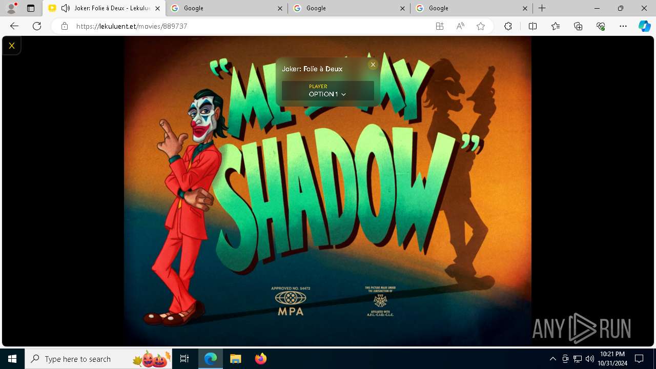Screen dimensions: 656x369
Task: Launch Firefox from the taskbar
Action: tap(261, 359)
